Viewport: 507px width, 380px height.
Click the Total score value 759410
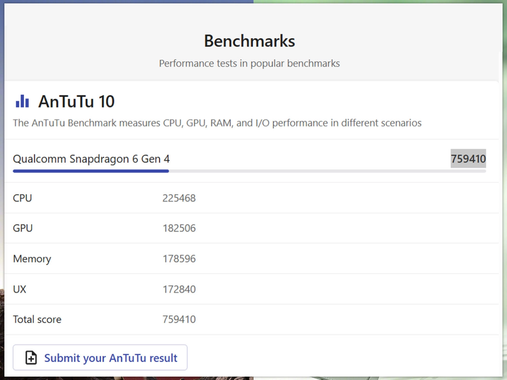pyautogui.click(x=179, y=319)
